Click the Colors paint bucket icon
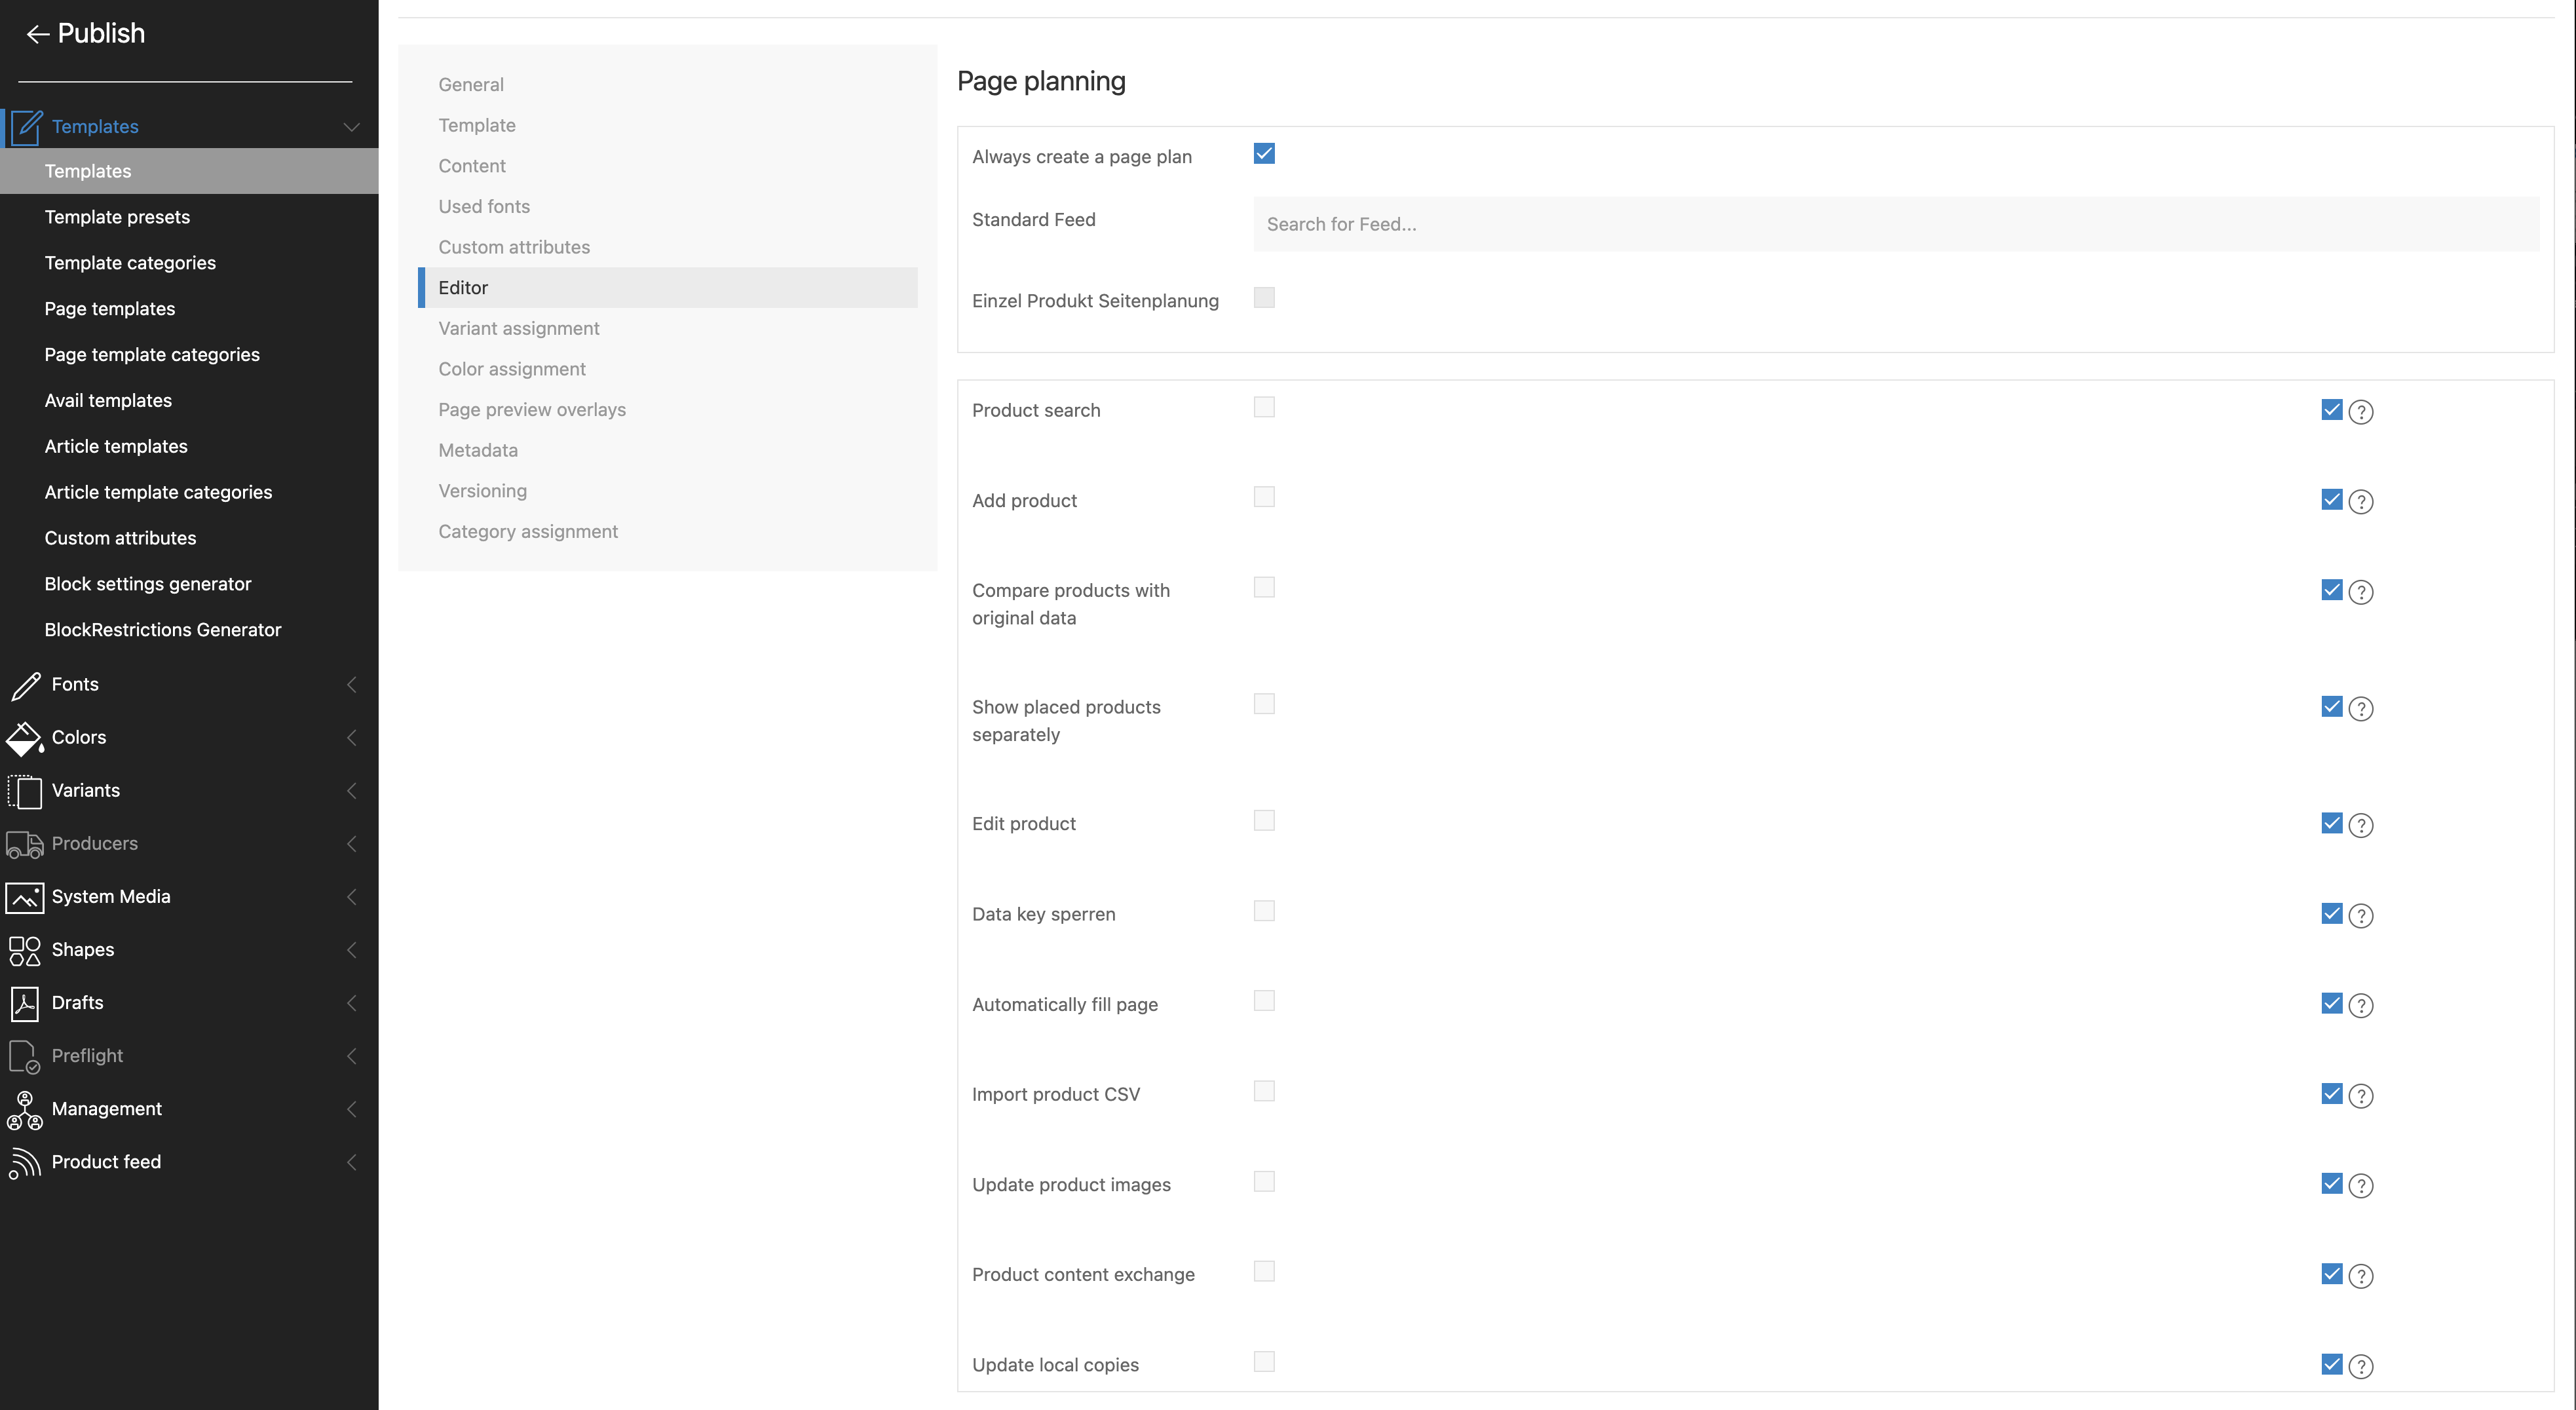 pyautogui.click(x=25, y=738)
